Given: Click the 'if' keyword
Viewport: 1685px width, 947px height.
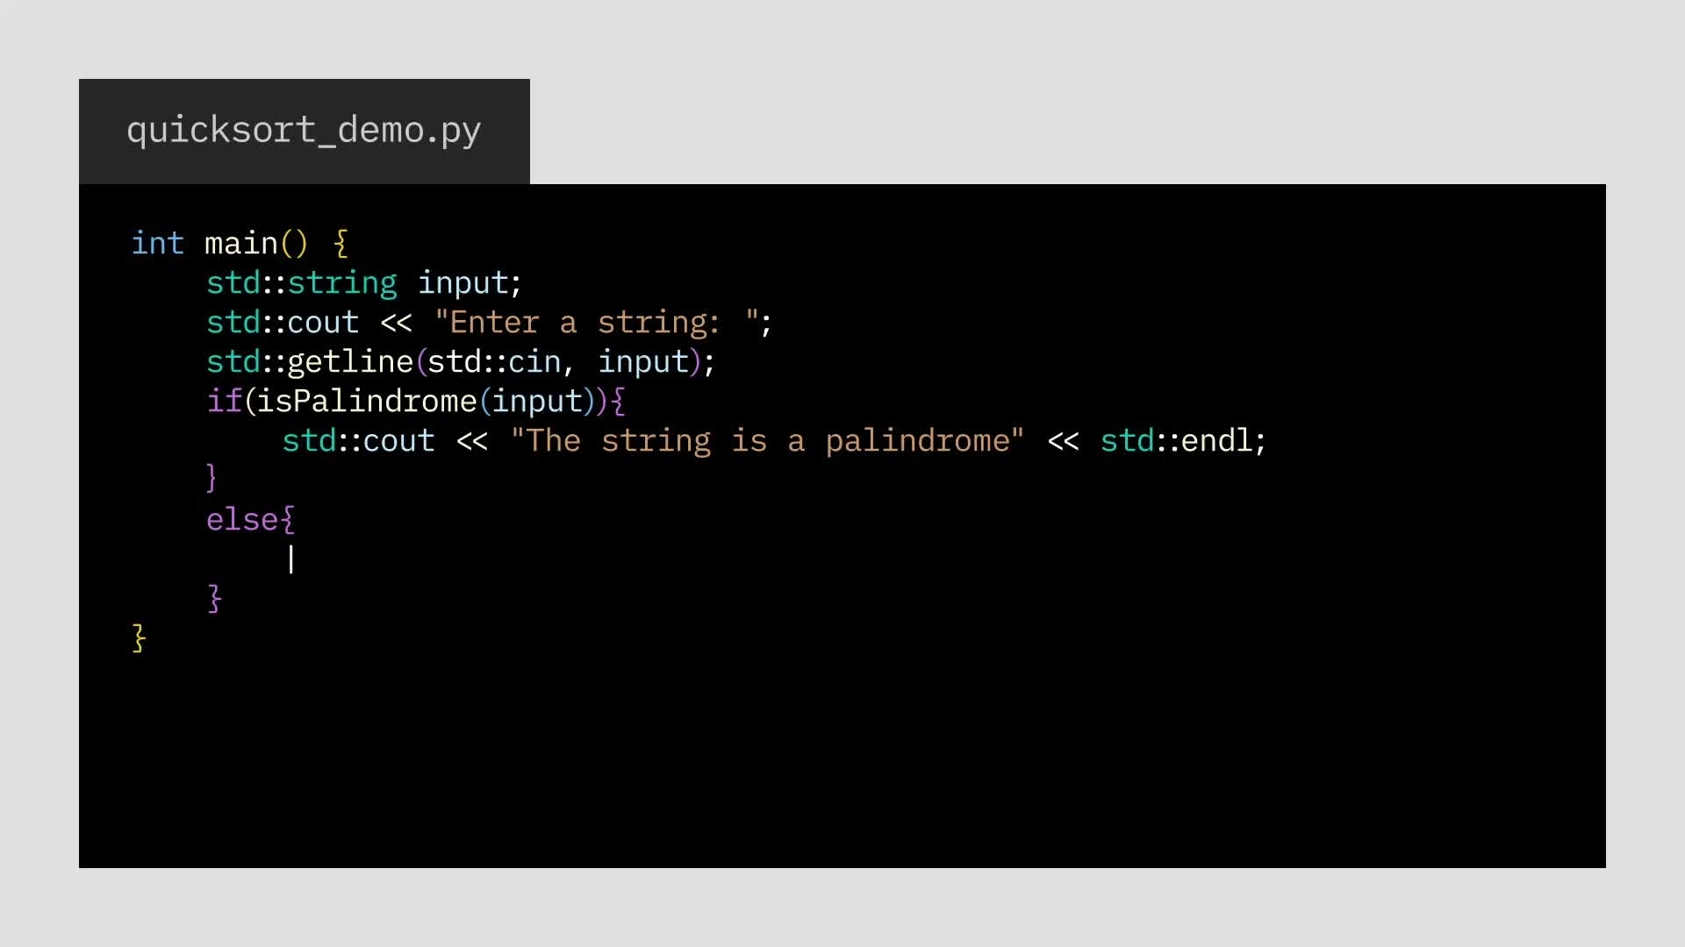Looking at the screenshot, I should (224, 401).
